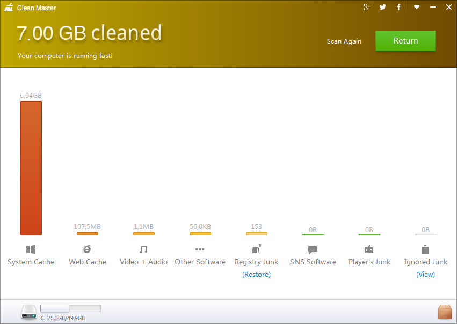This screenshot has height=324, width=457.
Task: Click the tall System Cache red bar
Action: point(31,168)
